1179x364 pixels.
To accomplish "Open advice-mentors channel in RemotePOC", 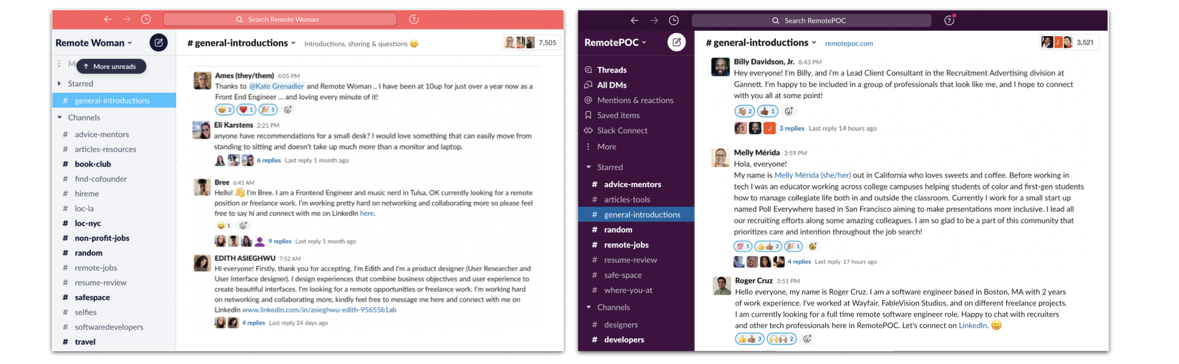I will [x=632, y=185].
